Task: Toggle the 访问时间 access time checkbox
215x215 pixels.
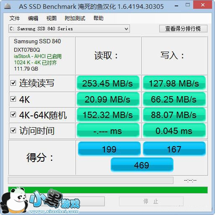Action: click(13, 131)
